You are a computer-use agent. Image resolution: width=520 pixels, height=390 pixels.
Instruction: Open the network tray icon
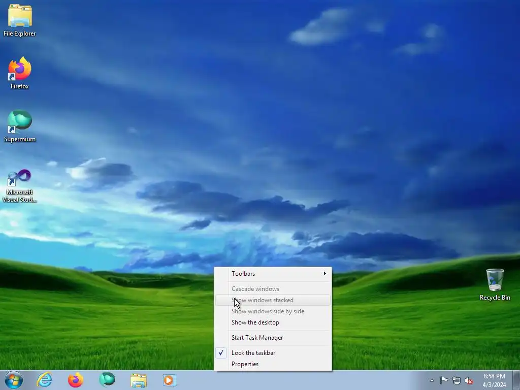[x=457, y=381]
